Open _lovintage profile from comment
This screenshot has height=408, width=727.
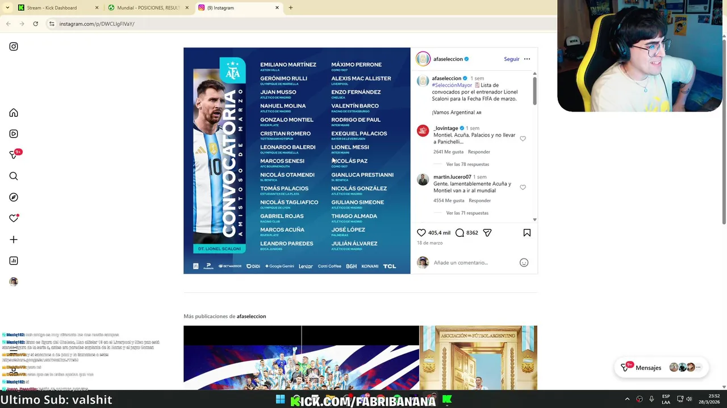tap(445, 128)
